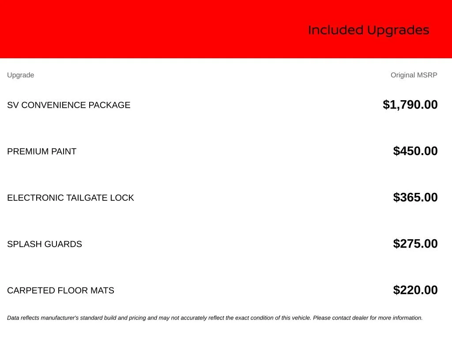Click the $220.00 price

pos(415,290)
